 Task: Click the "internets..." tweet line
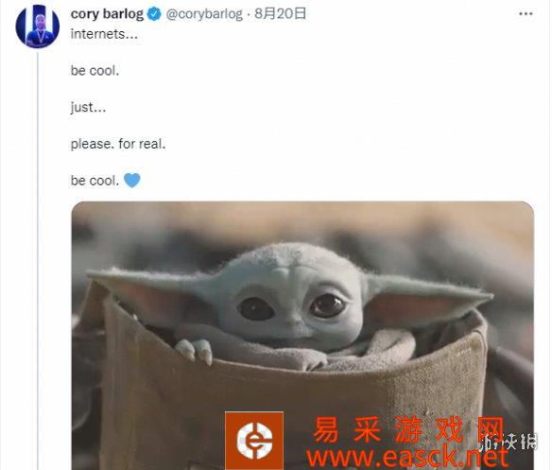click(104, 34)
